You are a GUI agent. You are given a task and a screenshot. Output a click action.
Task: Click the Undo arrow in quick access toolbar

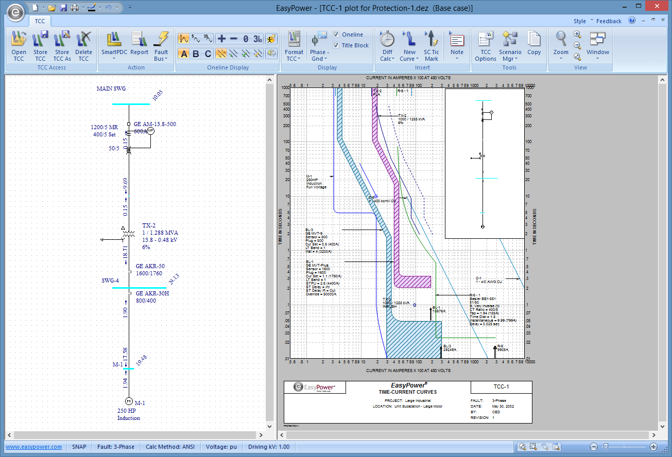tap(108, 8)
